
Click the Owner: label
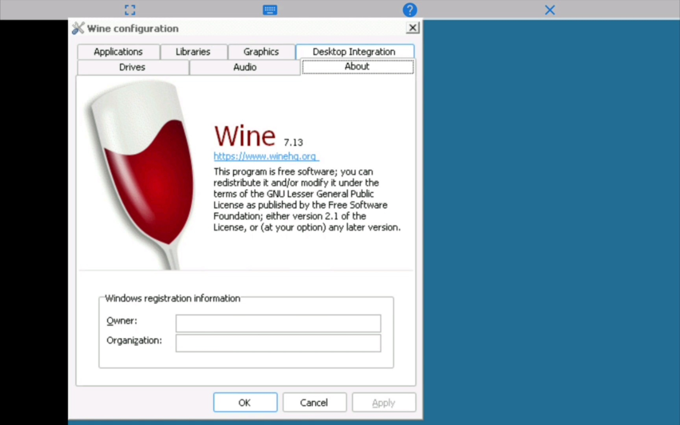pyautogui.click(x=122, y=321)
